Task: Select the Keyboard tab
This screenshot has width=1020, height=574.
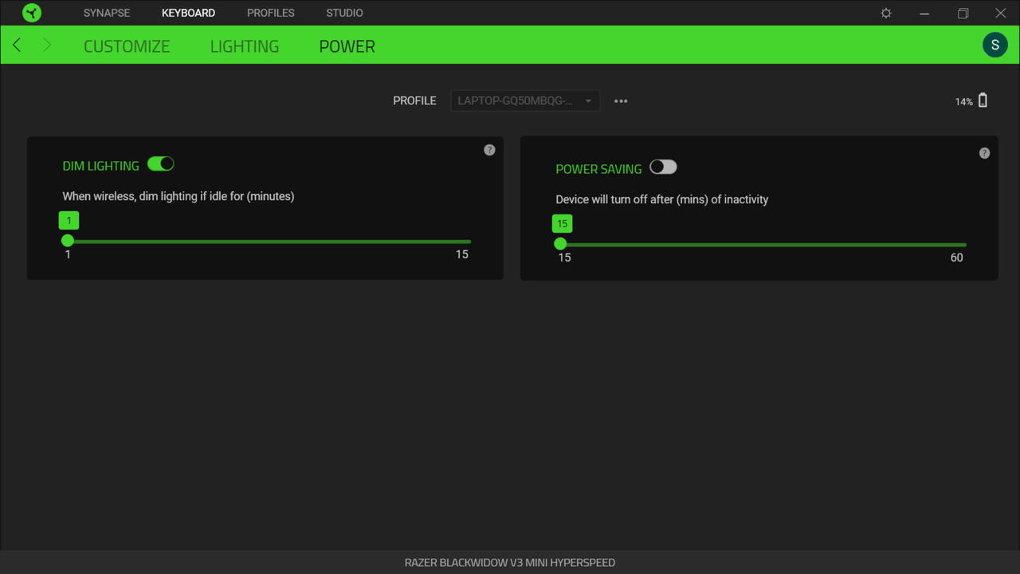Action: click(188, 13)
